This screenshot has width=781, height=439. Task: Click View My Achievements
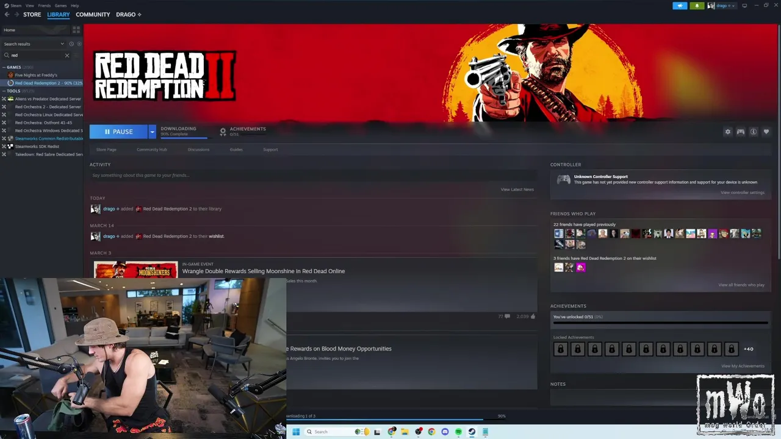click(x=743, y=366)
